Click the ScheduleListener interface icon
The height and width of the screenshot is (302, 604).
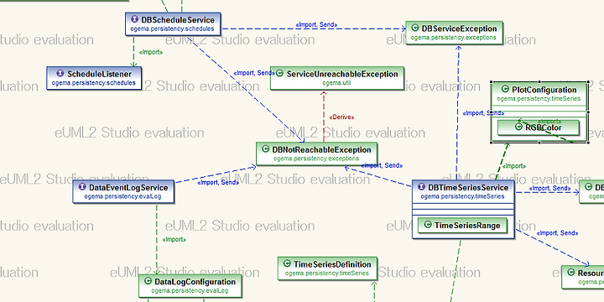60,73
